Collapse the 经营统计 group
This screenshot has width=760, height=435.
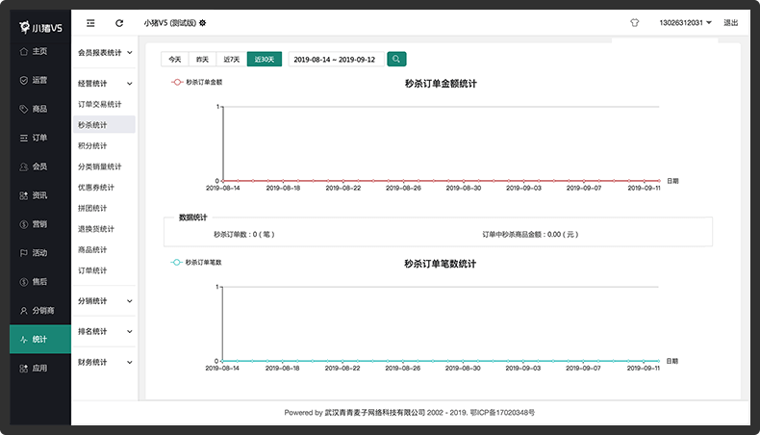[x=105, y=84]
